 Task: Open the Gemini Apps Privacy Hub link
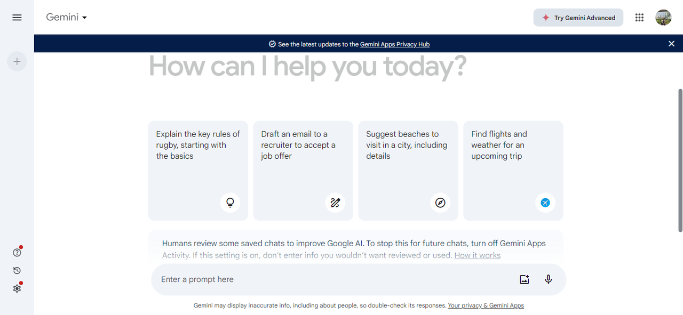pos(394,44)
